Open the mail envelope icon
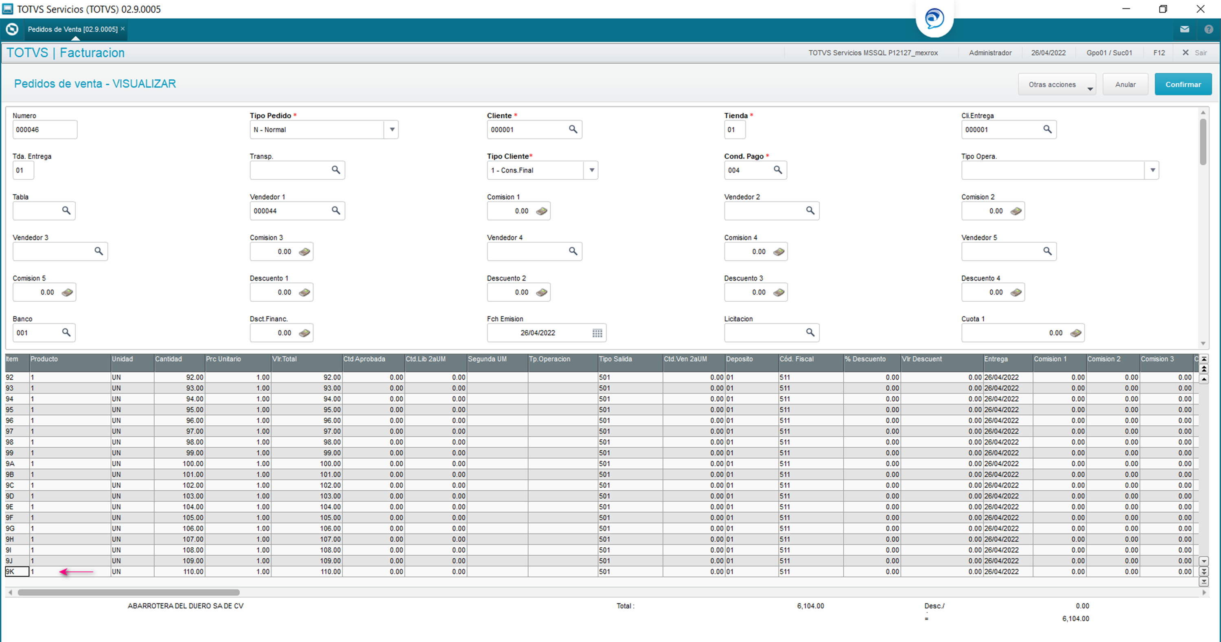The image size is (1221, 642). point(1184,29)
